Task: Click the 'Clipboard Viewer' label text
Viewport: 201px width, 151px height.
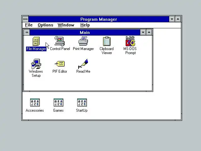Action: (x=107, y=51)
